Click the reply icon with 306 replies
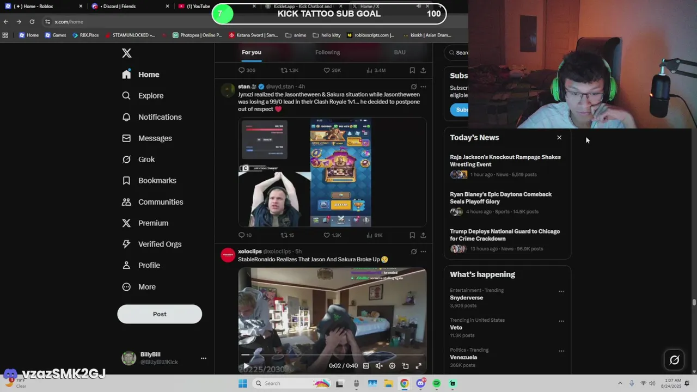Screen dimensions: 697x392 tap(242, 70)
